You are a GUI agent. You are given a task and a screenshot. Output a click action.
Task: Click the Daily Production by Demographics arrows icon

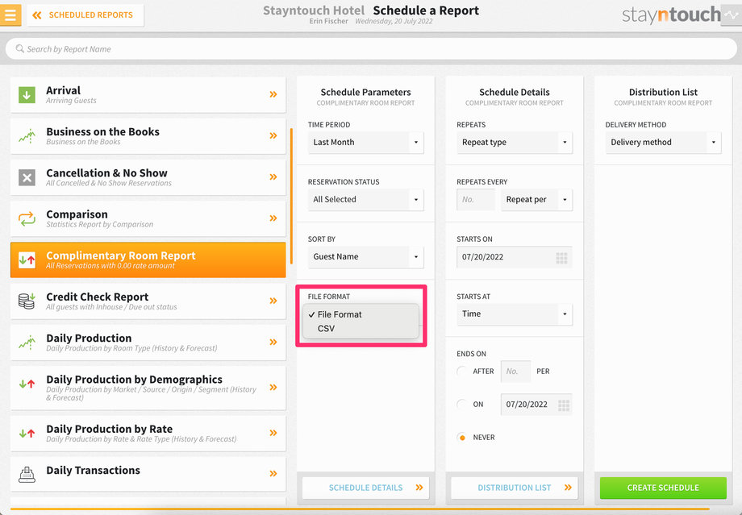(27, 384)
